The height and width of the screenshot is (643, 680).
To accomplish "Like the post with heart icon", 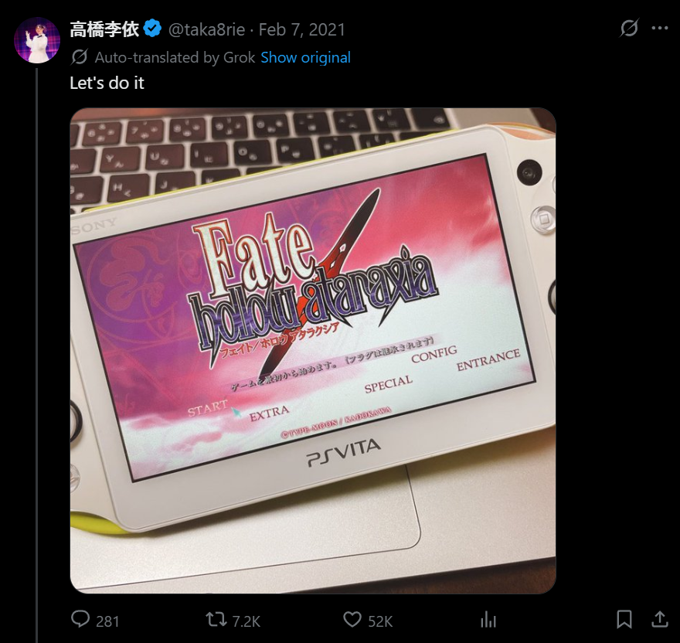I will tap(352, 619).
